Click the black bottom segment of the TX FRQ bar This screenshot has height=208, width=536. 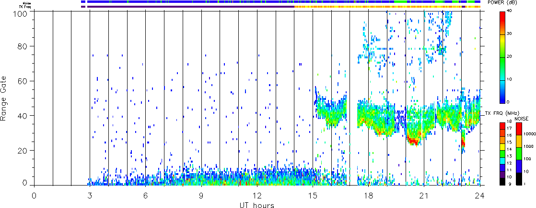pyautogui.click(x=502, y=182)
